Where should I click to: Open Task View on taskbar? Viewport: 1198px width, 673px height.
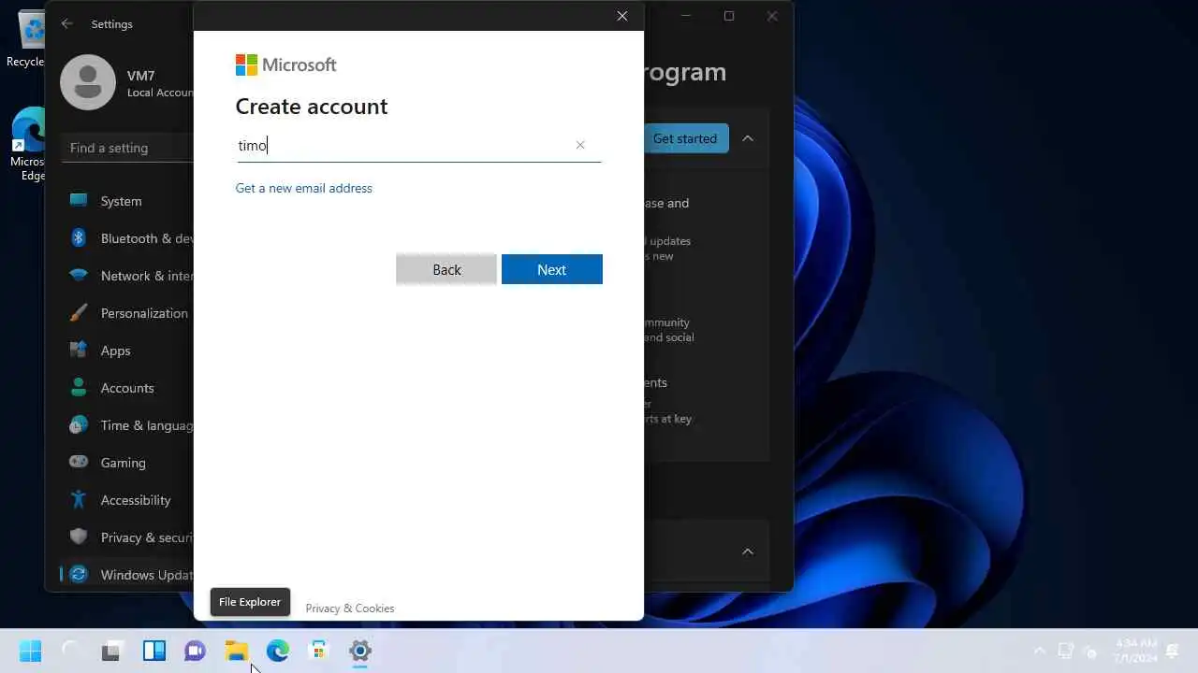point(112,651)
